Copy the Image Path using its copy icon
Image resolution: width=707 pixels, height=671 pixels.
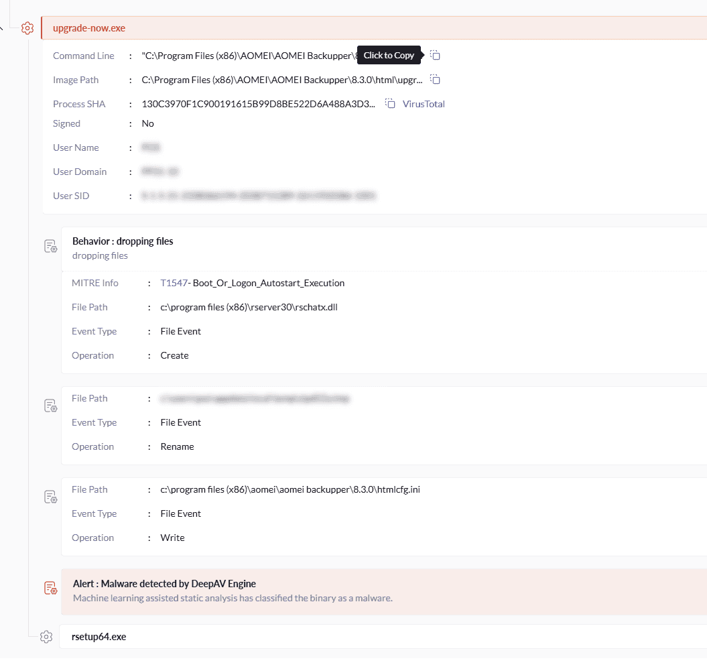[x=435, y=80]
